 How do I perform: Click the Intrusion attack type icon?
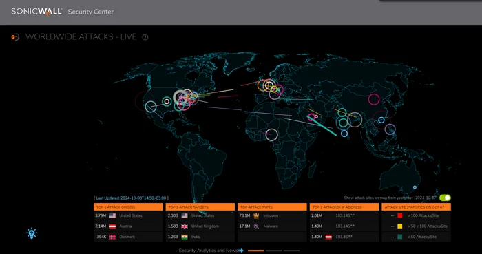pyautogui.click(x=256, y=215)
